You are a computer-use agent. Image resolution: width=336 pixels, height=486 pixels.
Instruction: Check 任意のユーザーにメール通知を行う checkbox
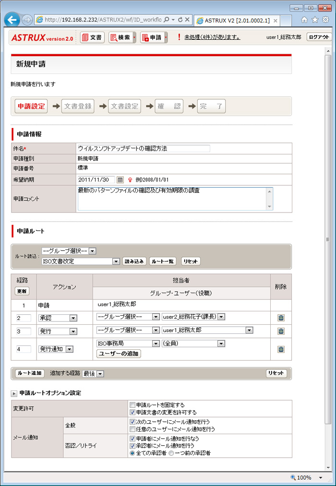click(132, 429)
